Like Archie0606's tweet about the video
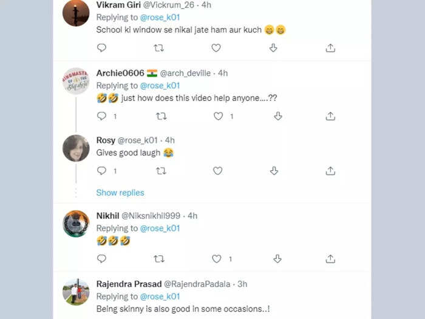Viewport: 425px width, 319px height. click(x=218, y=116)
